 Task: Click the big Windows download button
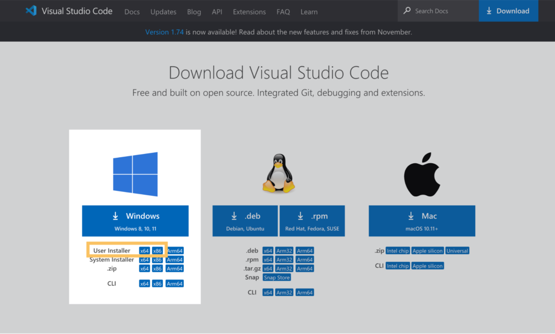135,221
